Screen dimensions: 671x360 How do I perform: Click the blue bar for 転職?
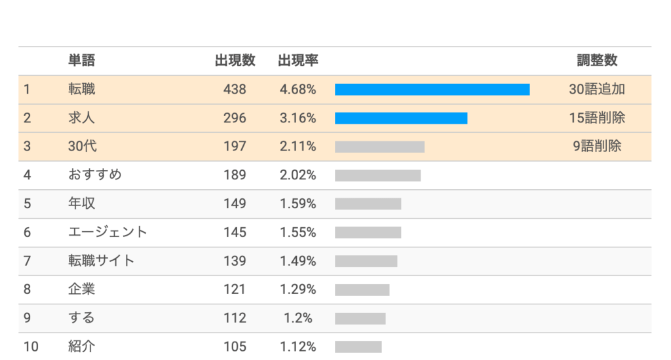pyautogui.click(x=432, y=90)
